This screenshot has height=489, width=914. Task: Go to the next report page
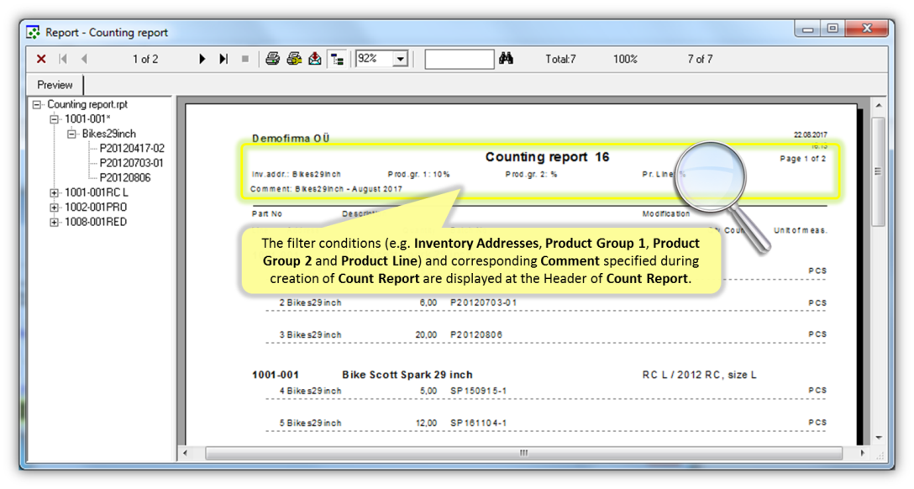pos(202,59)
